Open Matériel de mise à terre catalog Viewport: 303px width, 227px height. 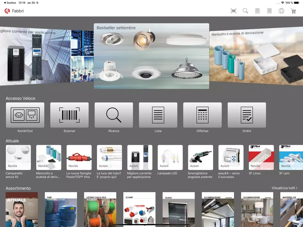(x=292, y=209)
